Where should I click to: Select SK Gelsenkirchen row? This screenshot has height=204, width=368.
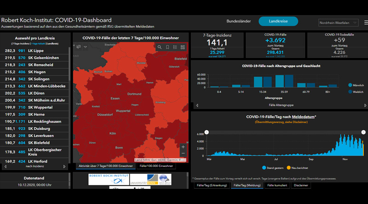34,58
